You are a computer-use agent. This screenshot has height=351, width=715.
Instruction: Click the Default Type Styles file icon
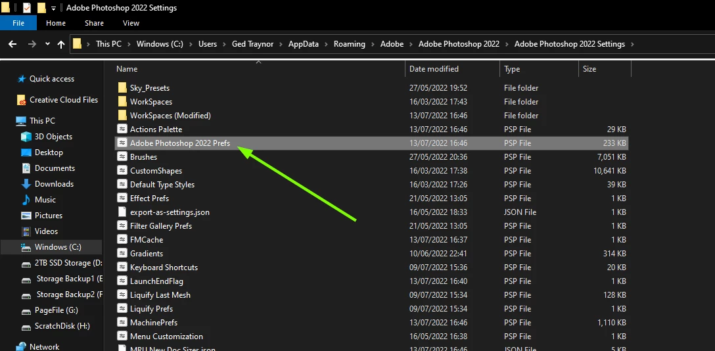pos(122,185)
